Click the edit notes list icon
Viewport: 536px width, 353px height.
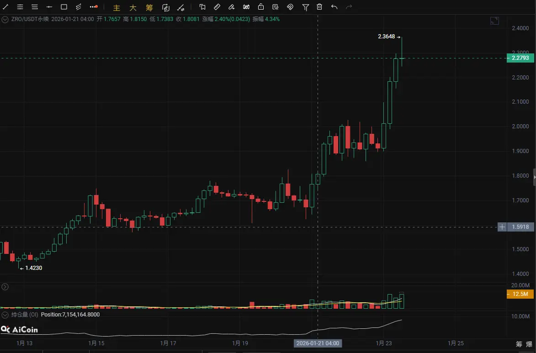click(275, 7)
